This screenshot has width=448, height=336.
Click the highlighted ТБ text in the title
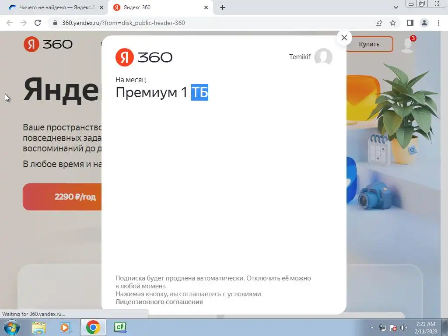pos(199,92)
